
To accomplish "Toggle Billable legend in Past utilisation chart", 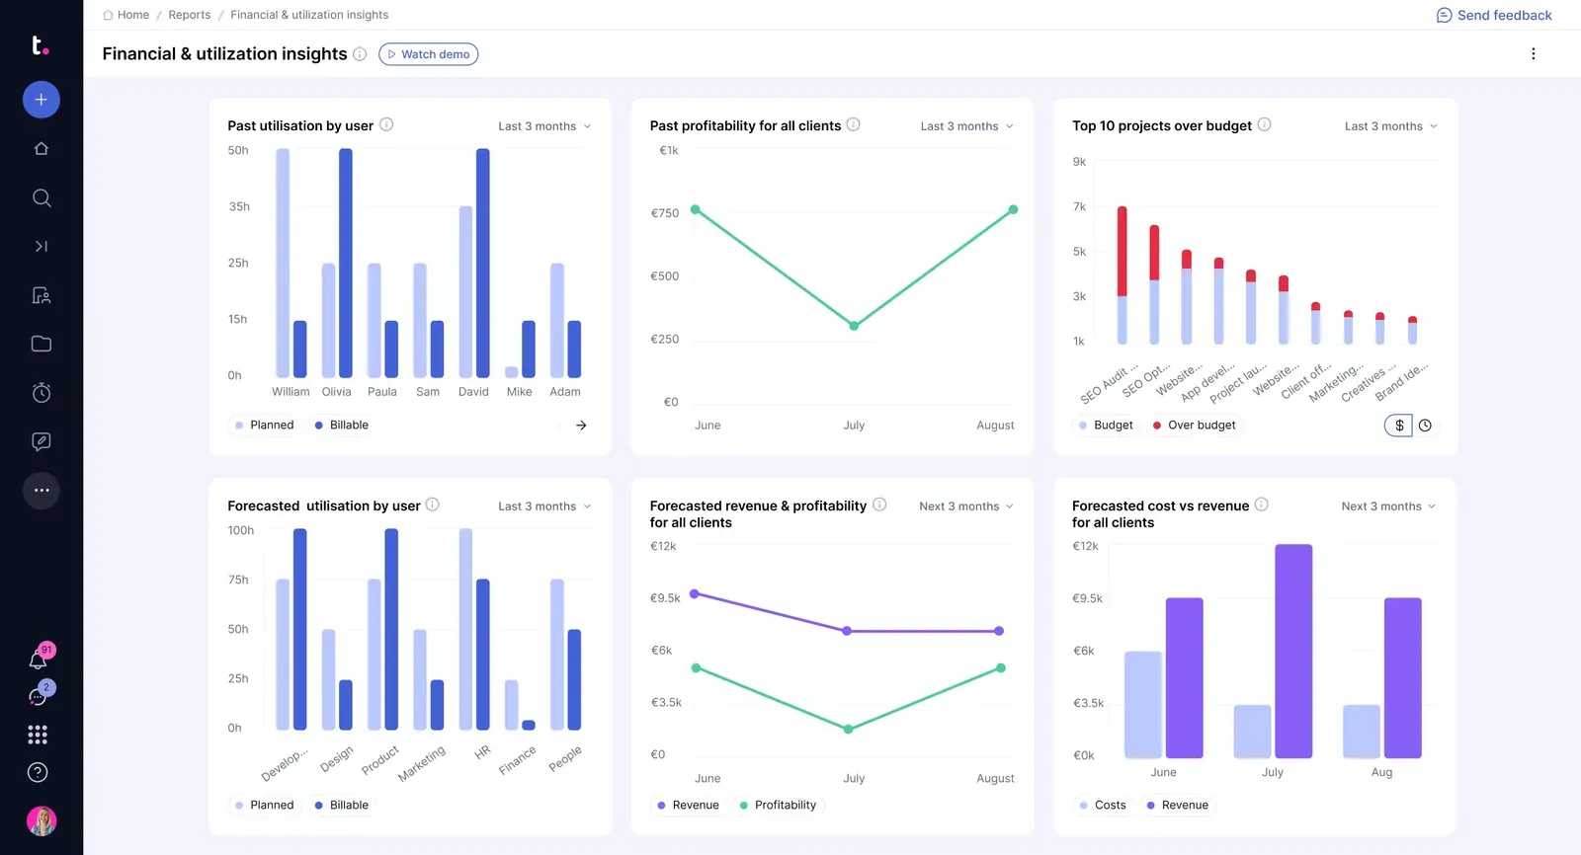I will click(342, 426).
